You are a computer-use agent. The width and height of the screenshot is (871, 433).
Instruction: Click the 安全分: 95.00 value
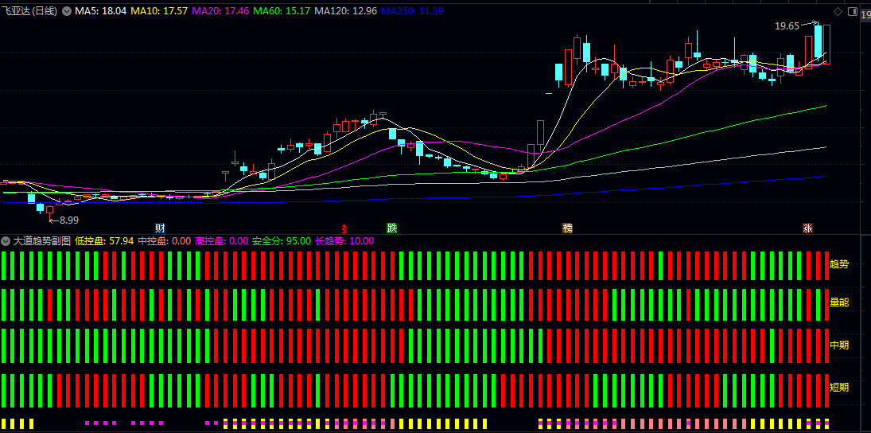[281, 241]
